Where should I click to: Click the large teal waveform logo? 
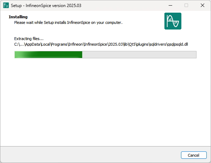[173, 21]
